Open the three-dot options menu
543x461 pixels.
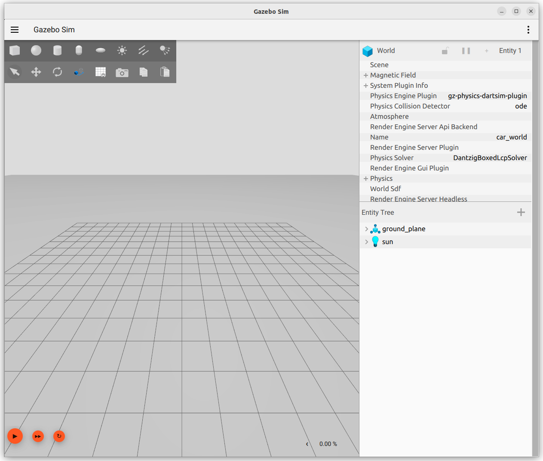528,30
